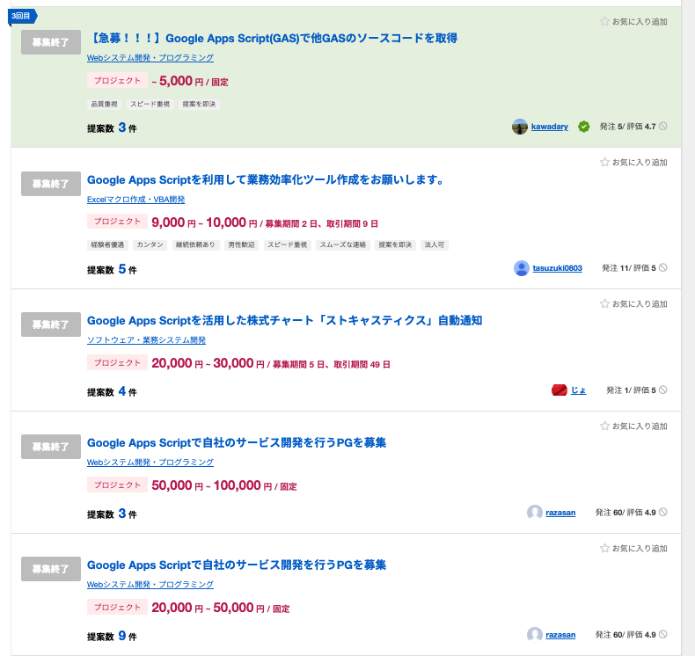Click the green verified badge beside kawadary
This screenshot has width=695, height=656.
(584, 127)
